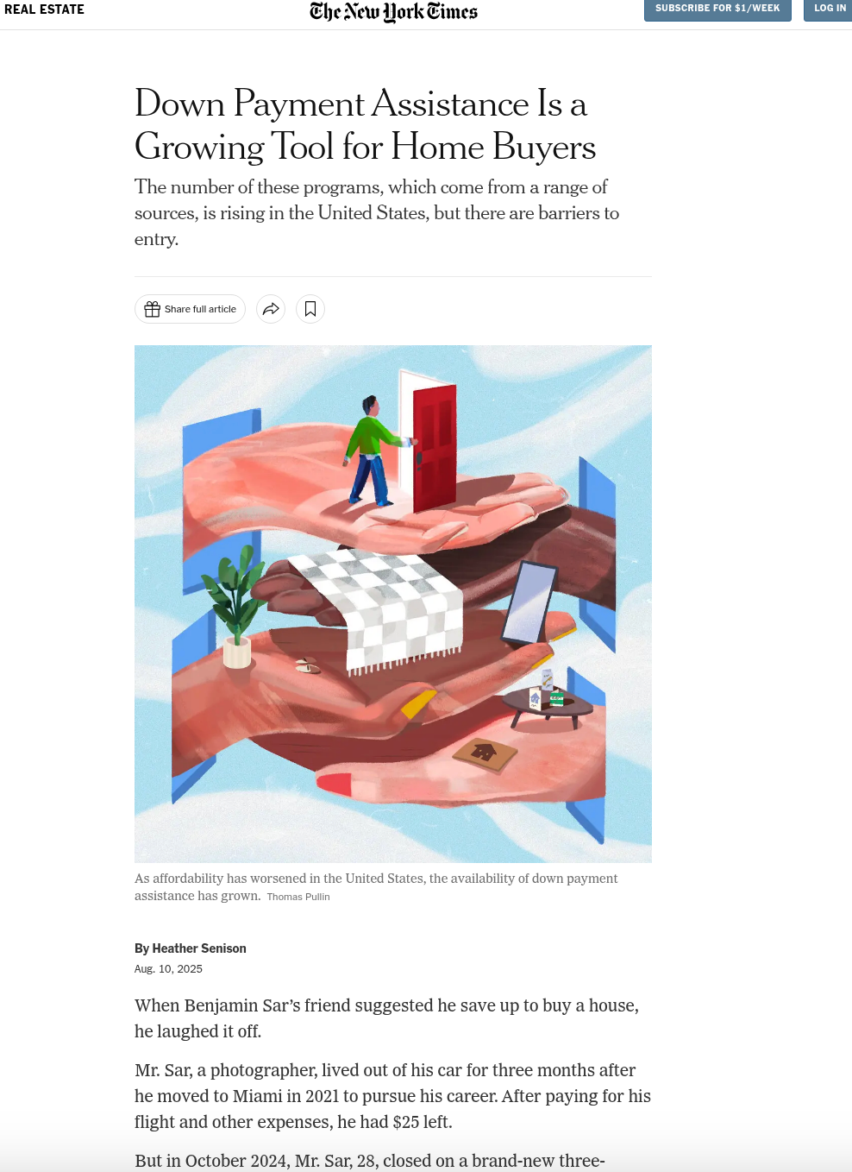Click the house doormat in the illustration
The image size is (852, 1172).
(486, 755)
